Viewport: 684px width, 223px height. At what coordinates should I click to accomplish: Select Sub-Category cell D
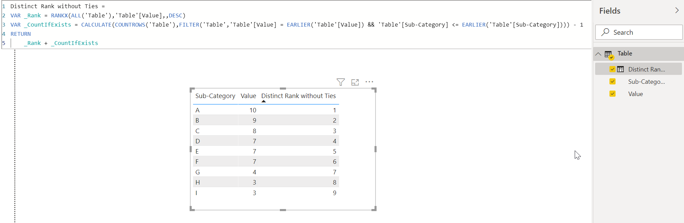198,141
